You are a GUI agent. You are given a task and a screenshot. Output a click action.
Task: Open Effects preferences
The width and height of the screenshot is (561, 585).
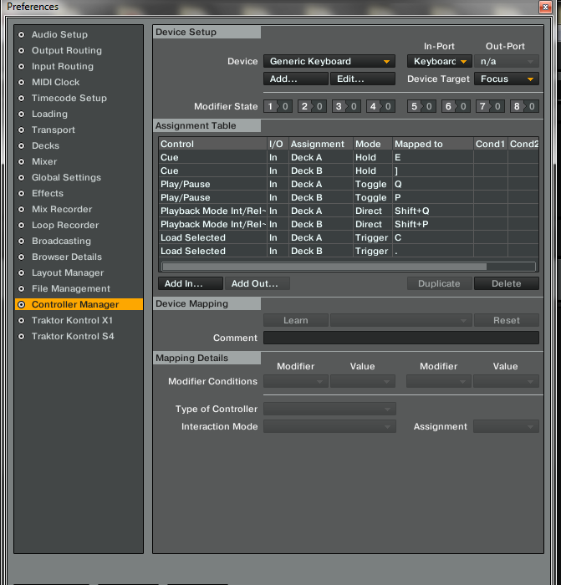click(x=48, y=193)
